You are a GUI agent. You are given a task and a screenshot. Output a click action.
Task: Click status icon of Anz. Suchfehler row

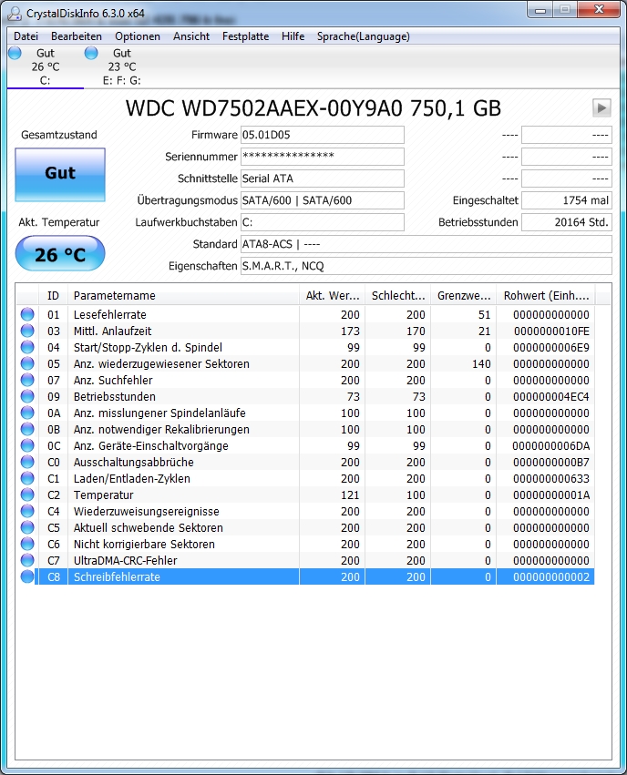(27, 380)
